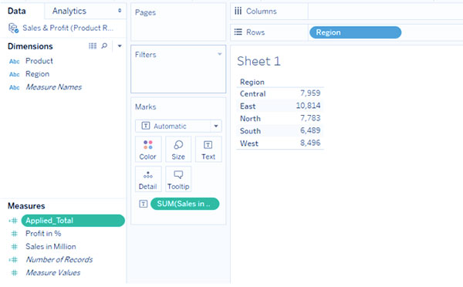Select the Product dimension field
Image resolution: width=463 pixels, height=287 pixels.
pyautogui.click(x=39, y=61)
